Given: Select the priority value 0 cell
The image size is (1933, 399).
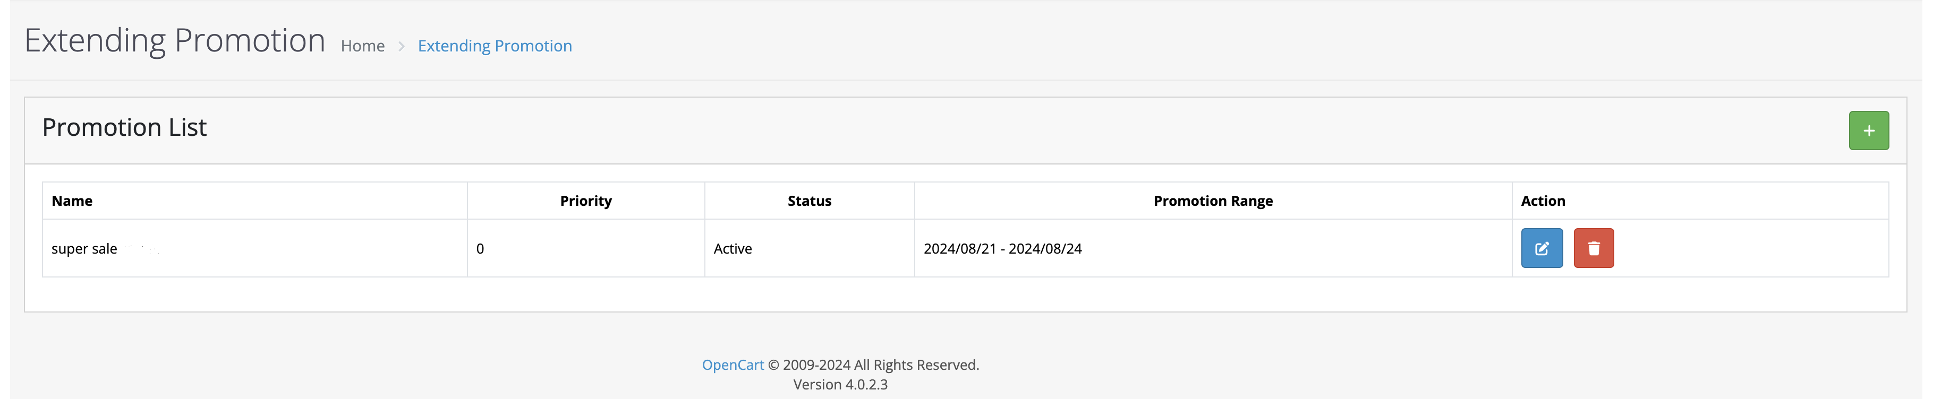Looking at the screenshot, I should coord(585,248).
